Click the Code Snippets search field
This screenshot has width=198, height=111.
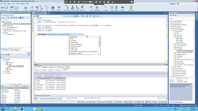(185, 18)
